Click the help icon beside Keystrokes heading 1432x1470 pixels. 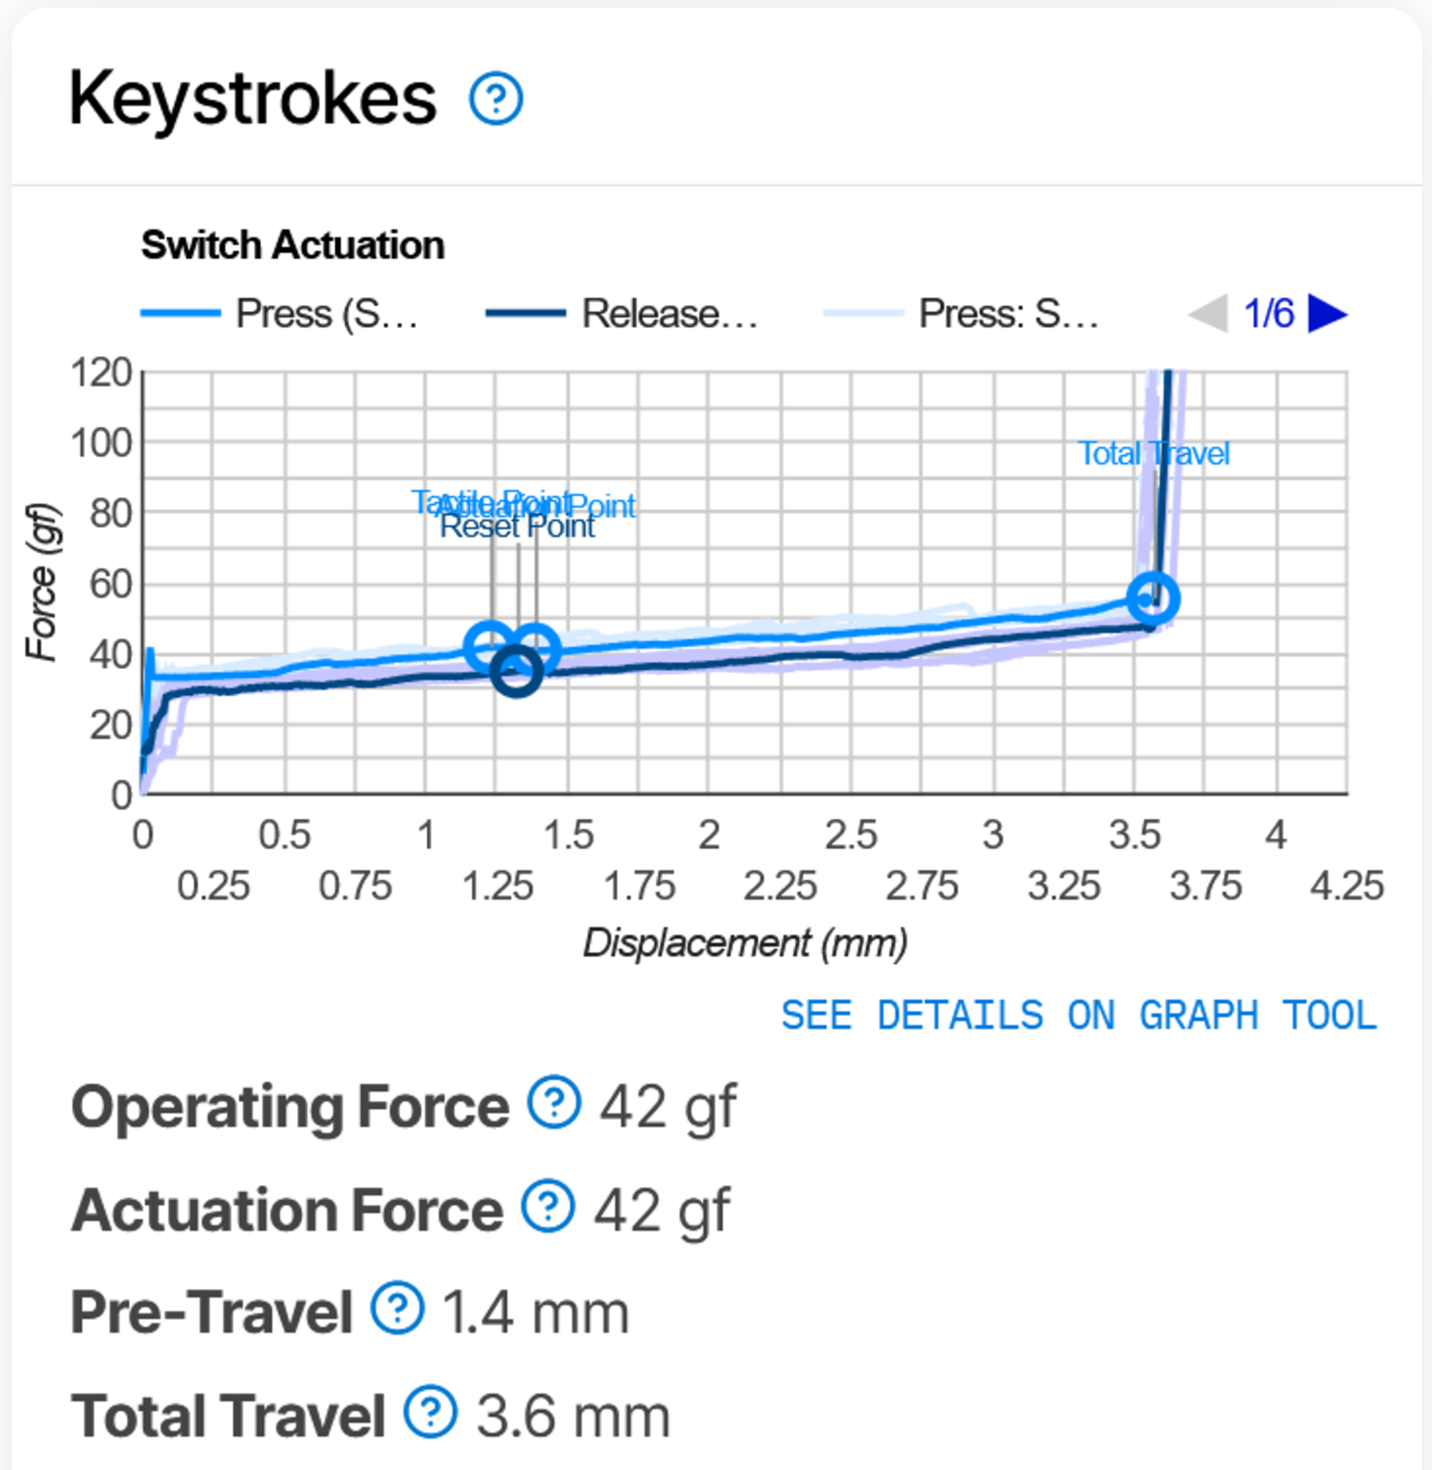coord(496,98)
